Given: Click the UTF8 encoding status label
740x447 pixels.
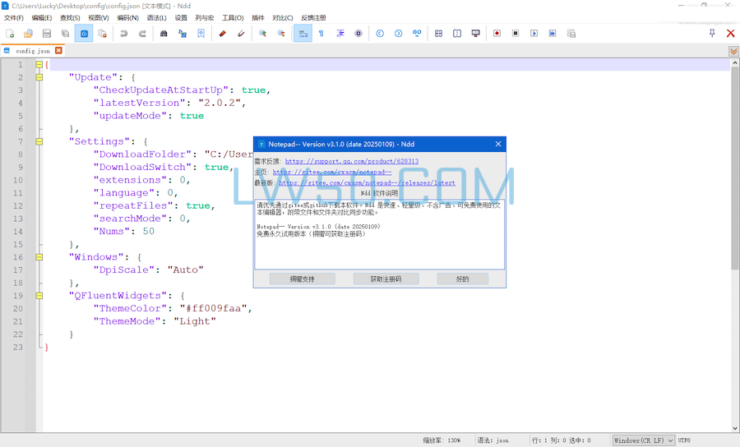Looking at the screenshot, I should coord(684,440).
